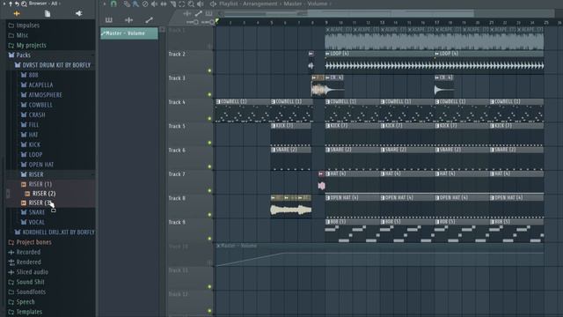This screenshot has height=317, width=563.
Task: Select the Draw pencil tool
Action: (x=127, y=4)
